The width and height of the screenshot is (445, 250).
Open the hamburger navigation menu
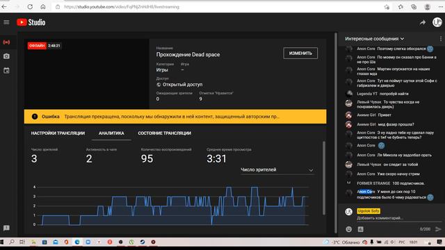[6, 22]
